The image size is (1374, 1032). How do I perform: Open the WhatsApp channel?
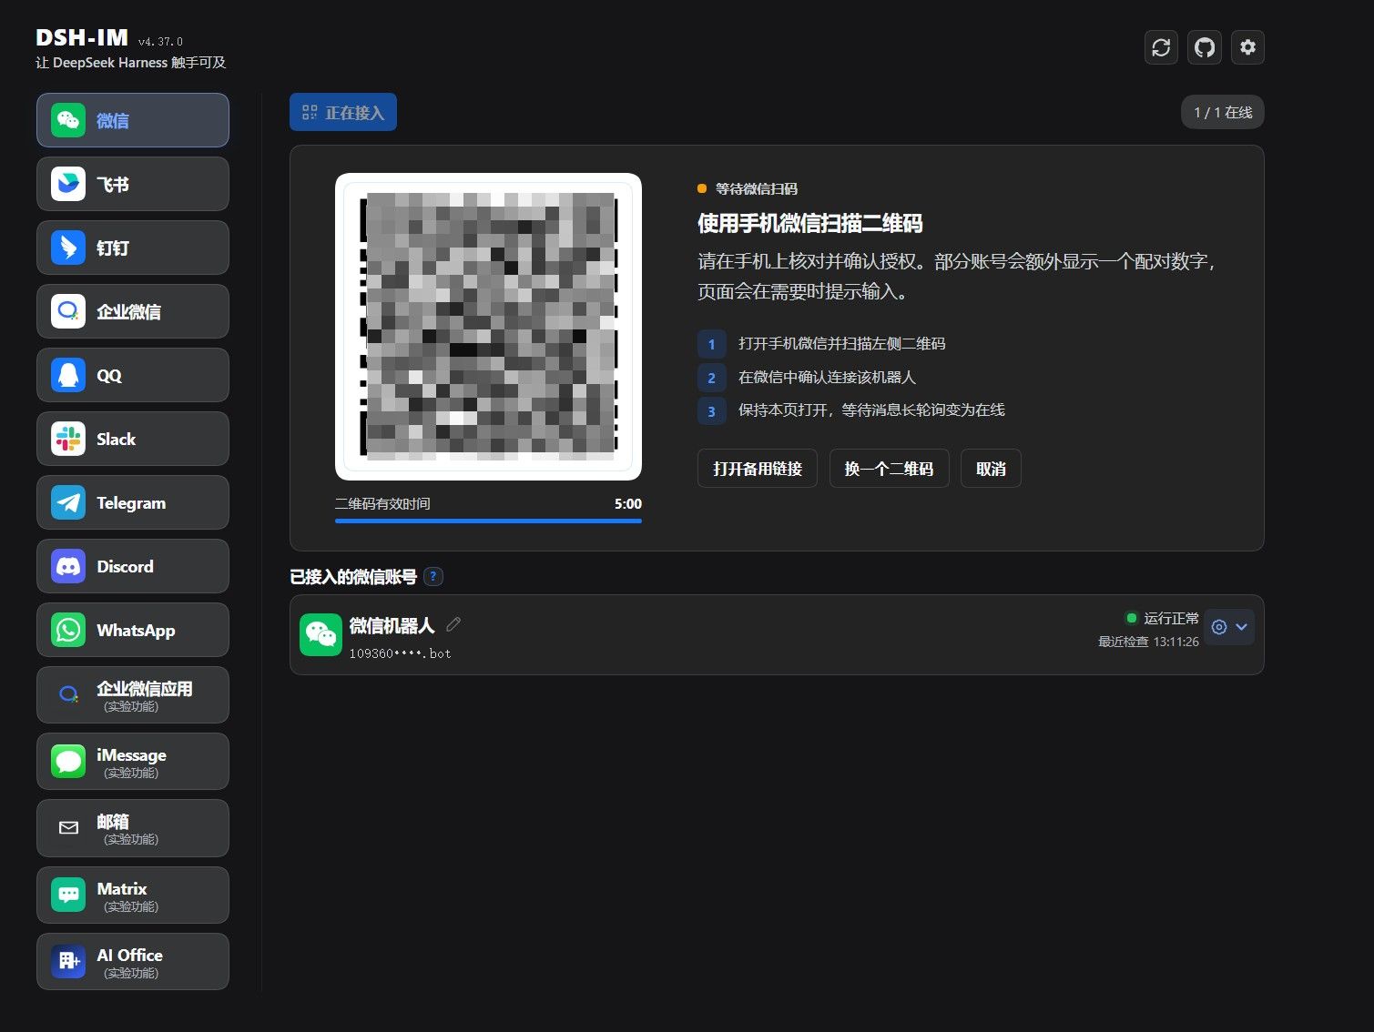(x=133, y=630)
